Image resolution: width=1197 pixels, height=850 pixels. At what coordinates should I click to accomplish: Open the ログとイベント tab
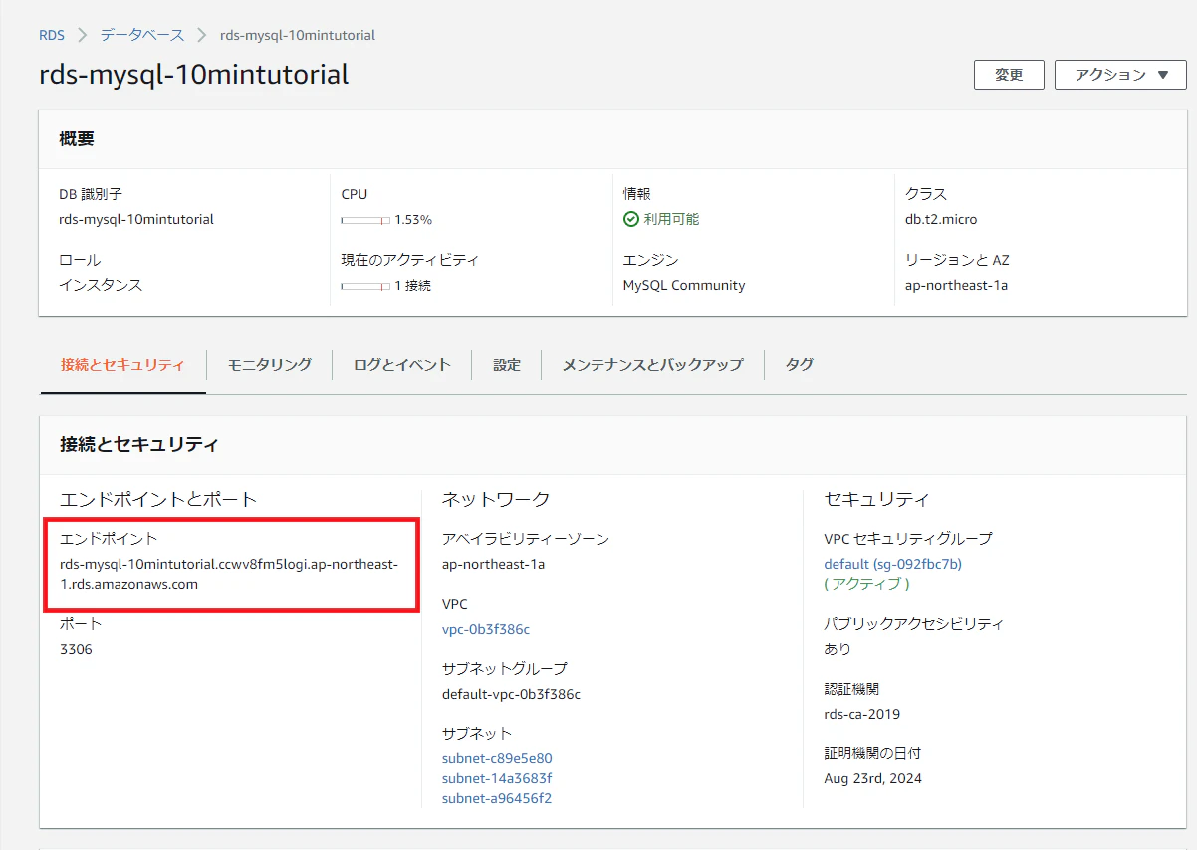(x=402, y=365)
